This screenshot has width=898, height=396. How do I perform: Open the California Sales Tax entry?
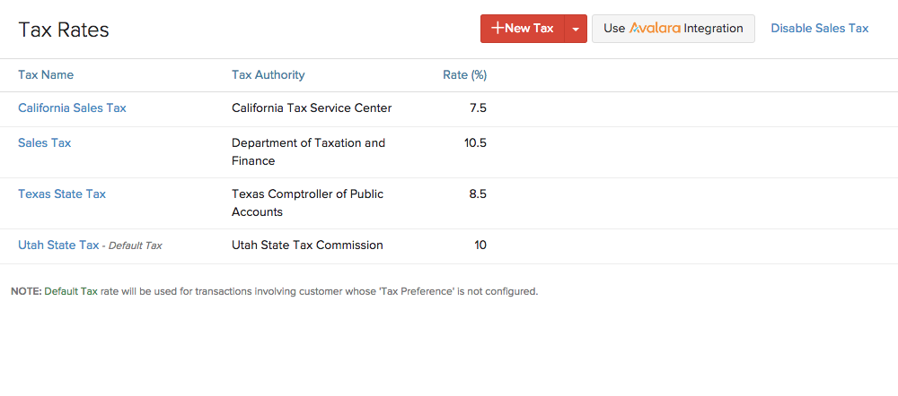(x=72, y=108)
